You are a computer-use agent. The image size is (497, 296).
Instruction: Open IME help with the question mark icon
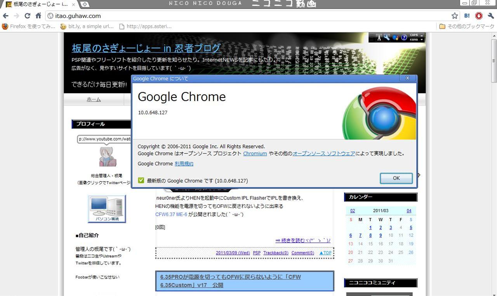click(x=404, y=38)
